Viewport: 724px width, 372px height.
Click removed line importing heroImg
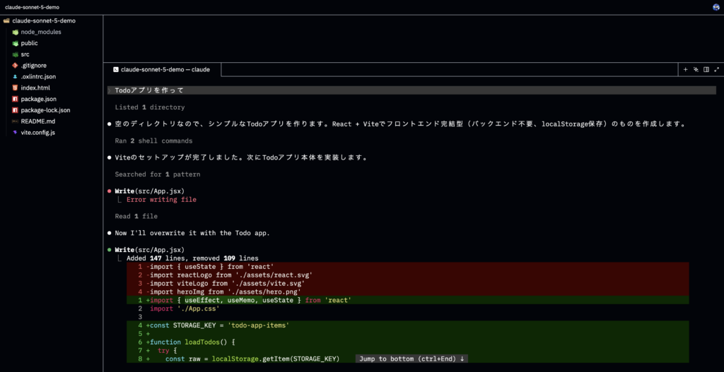(x=408, y=292)
